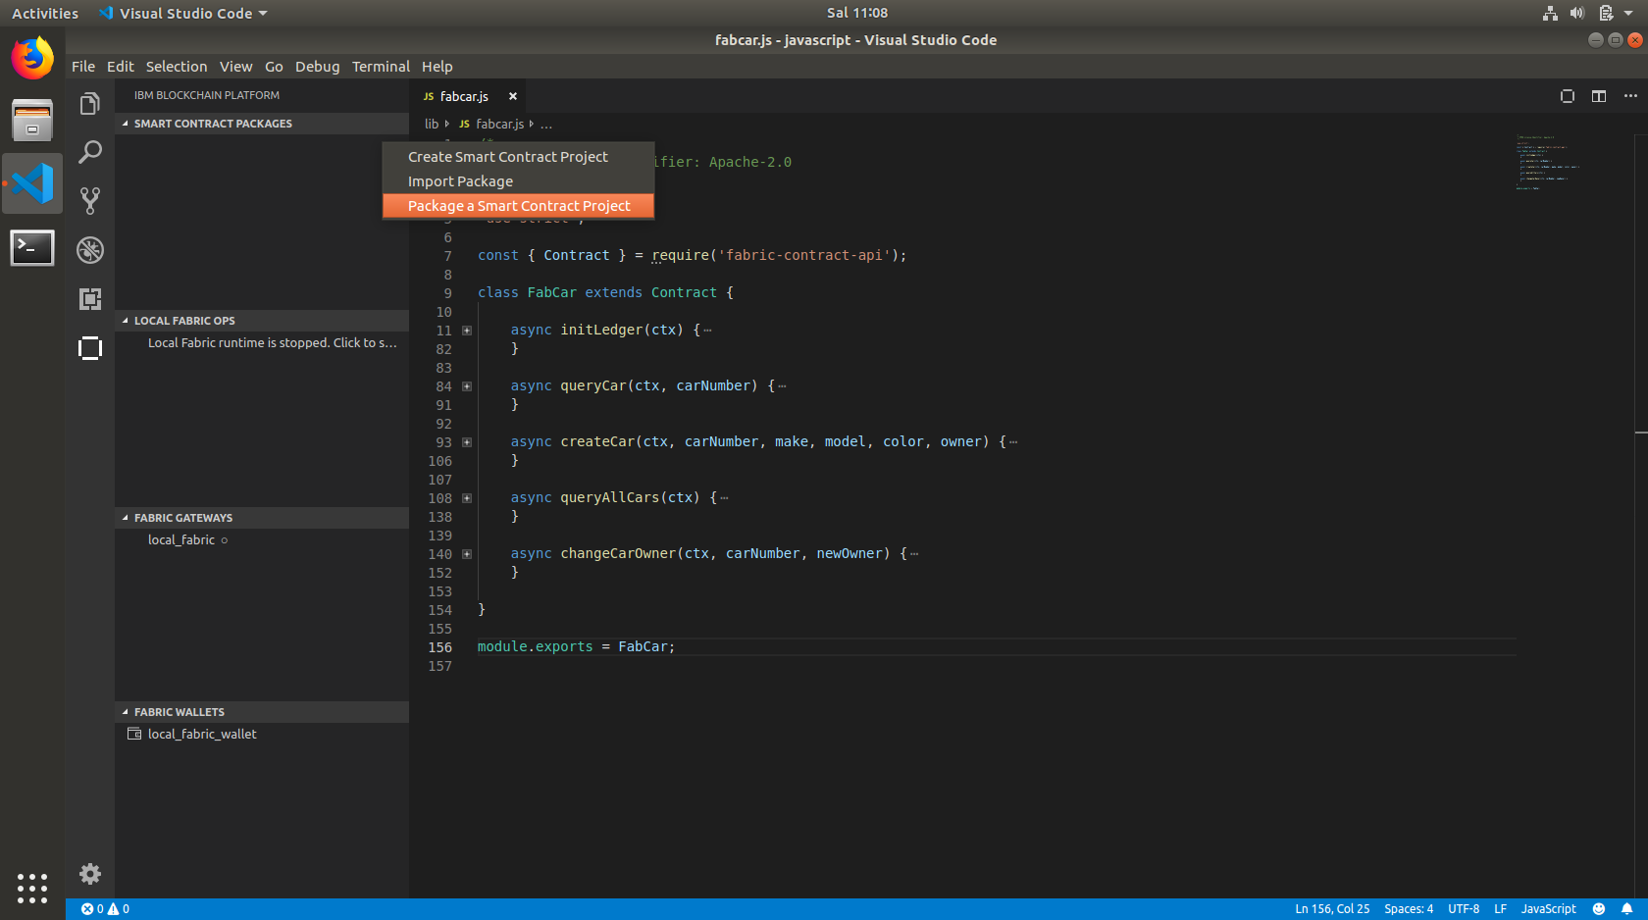Expand the folded queryCar function

pos(467,386)
